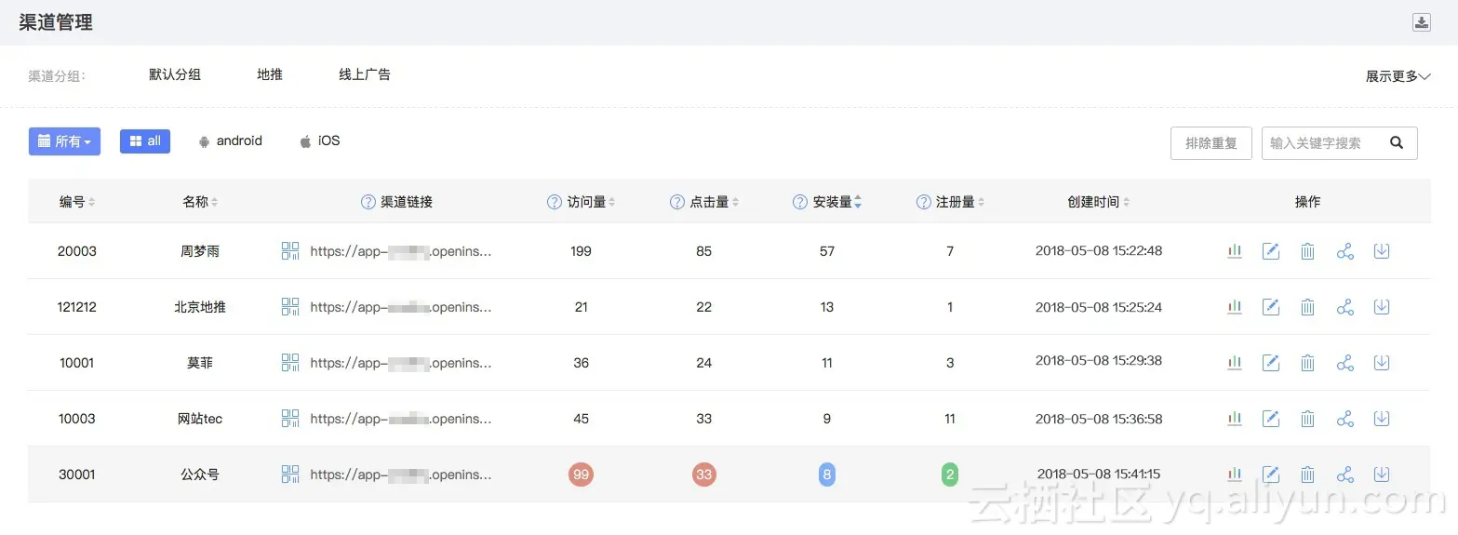Click the red 99 visits badge

tap(581, 475)
